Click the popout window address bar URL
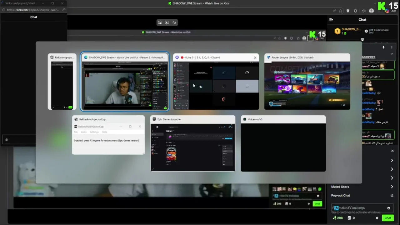The height and width of the screenshot is (225, 400). (x=33, y=10)
